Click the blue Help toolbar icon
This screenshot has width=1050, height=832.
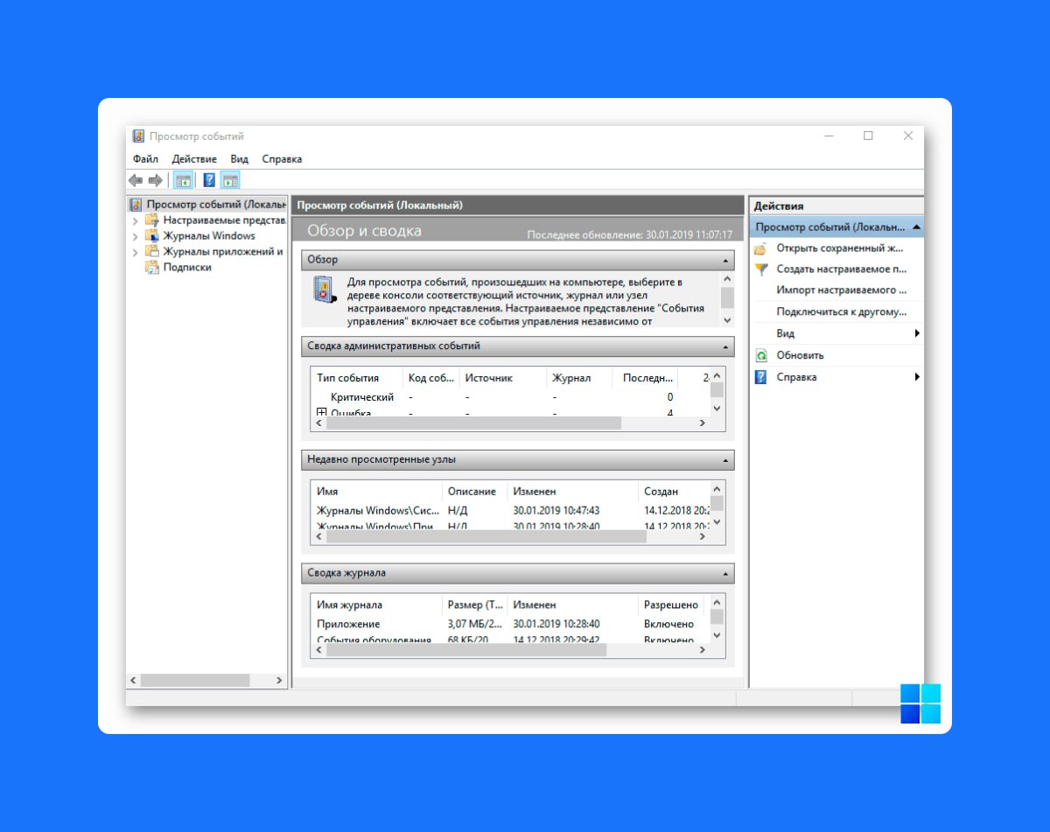pos(209,180)
